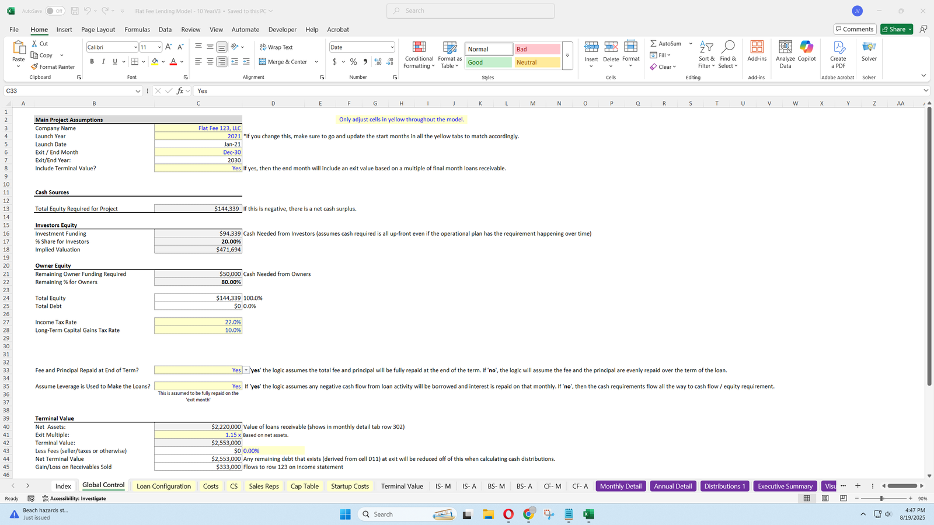Open the cell C33 Yes dropdown arrow
The image size is (934, 525).
click(246, 370)
